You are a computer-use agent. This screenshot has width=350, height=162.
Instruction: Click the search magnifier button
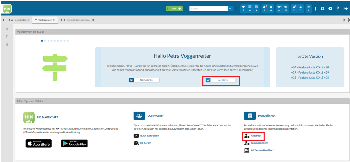coord(230,9)
